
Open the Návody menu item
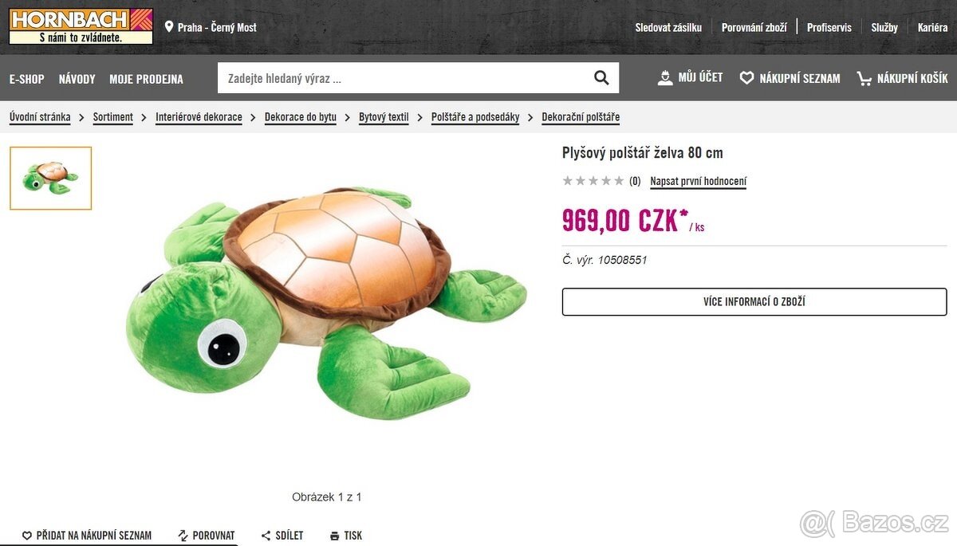[x=77, y=79]
